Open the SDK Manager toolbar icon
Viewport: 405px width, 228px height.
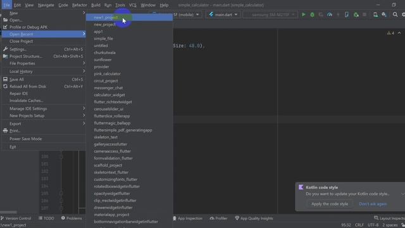[x=384, y=15]
